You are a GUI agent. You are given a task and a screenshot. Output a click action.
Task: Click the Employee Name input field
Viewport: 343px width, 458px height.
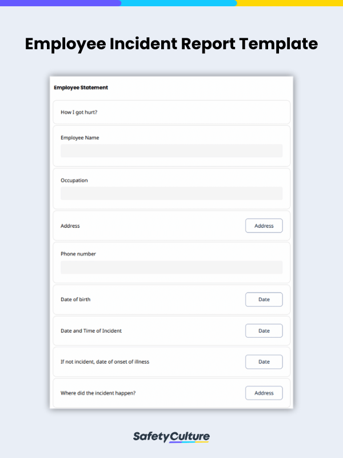pos(171,151)
